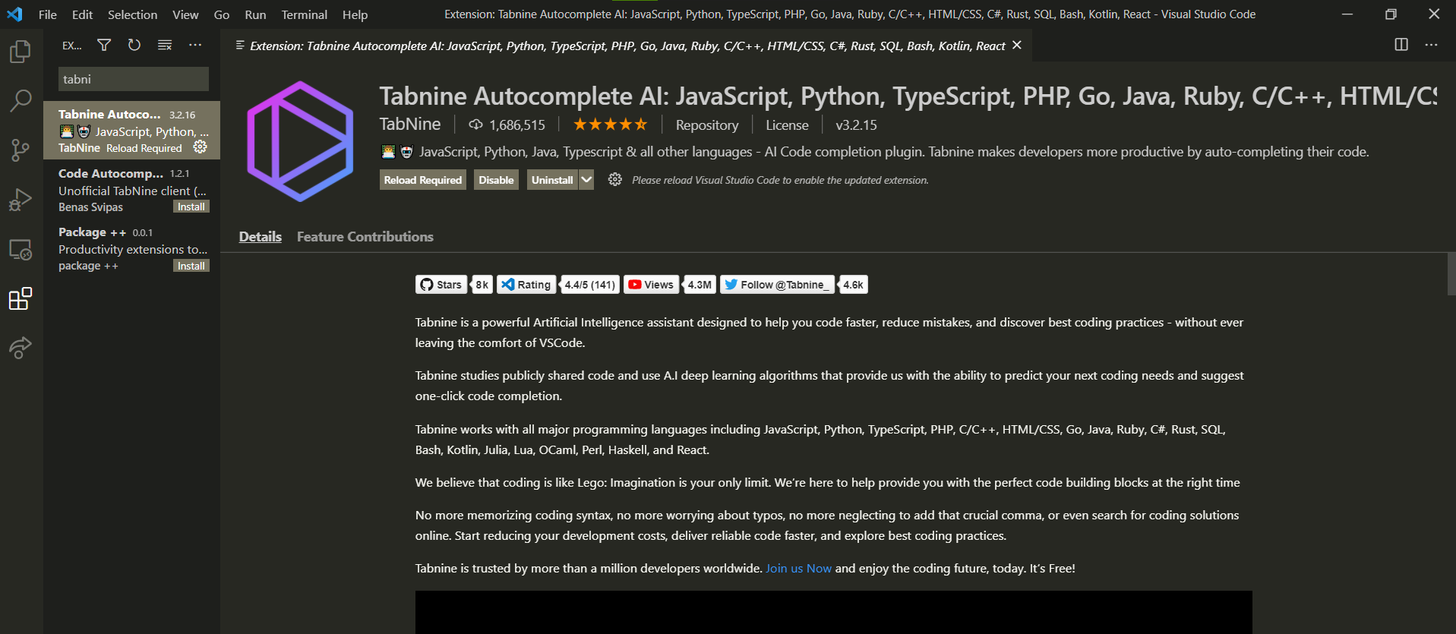Open the View menu

point(185,14)
